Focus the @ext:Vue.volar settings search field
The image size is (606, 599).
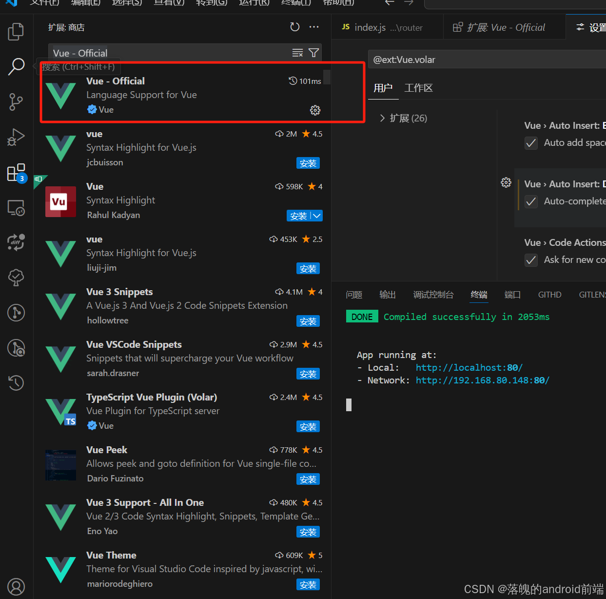click(x=487, y=60)
